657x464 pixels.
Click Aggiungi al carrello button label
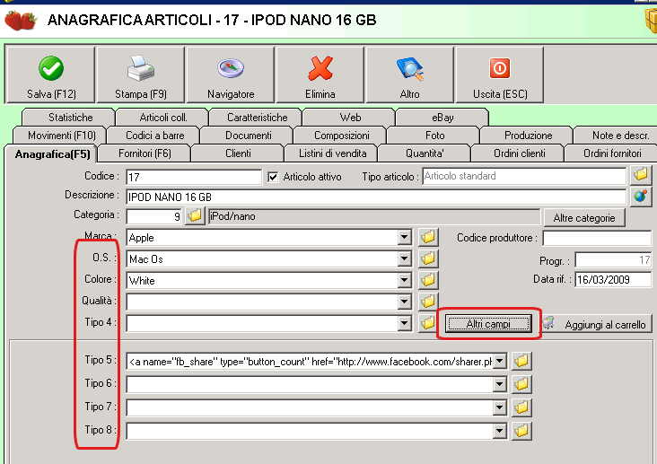pyautogui.click(x=605, y=325)
